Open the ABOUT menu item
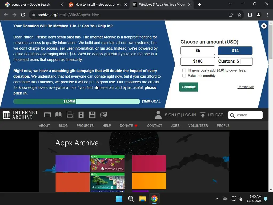The image size is (273, 205). [x=45, y=126]
